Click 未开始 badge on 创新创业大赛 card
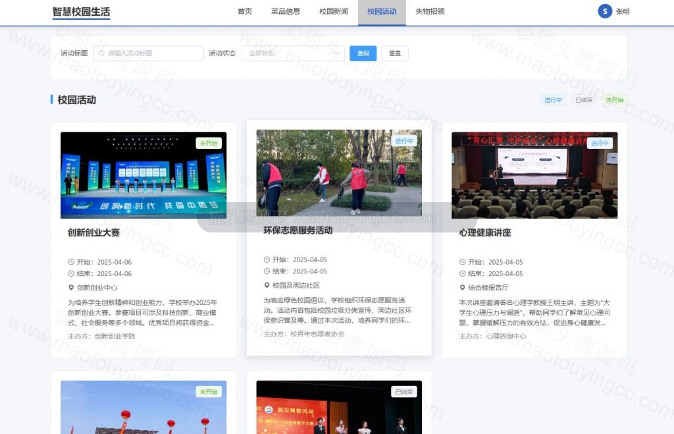 [209, 143]
